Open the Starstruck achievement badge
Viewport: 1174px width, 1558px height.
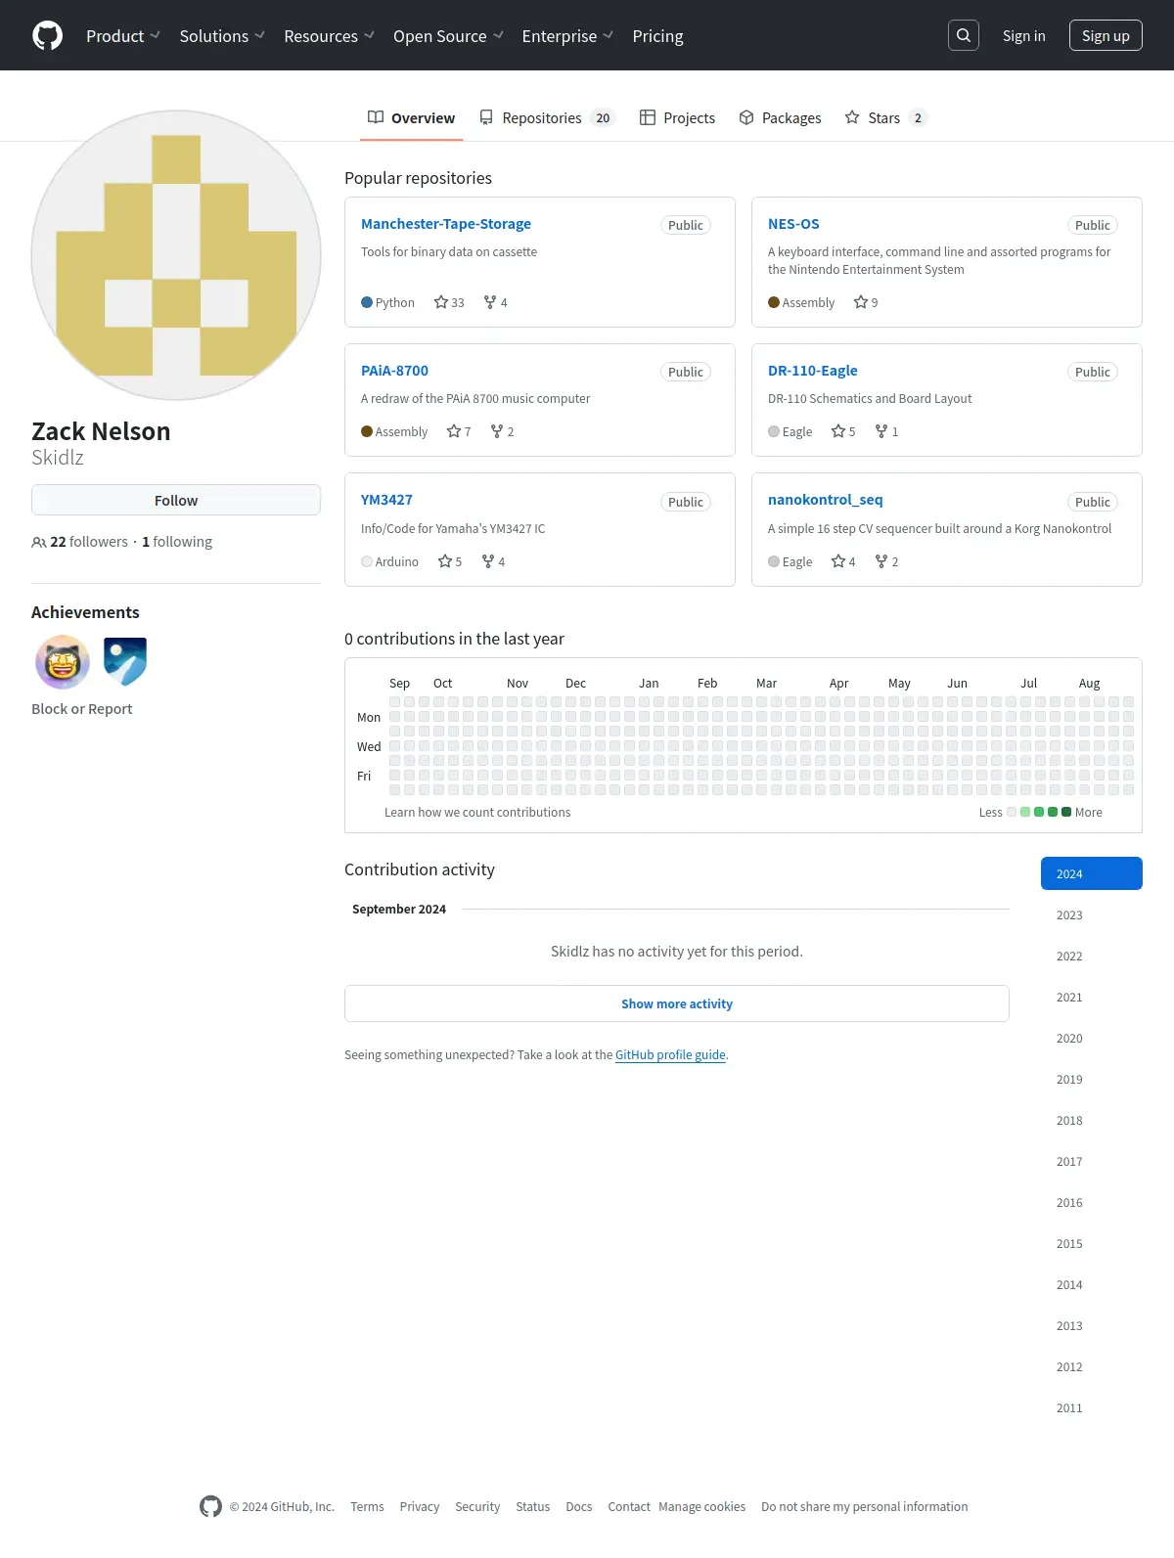63,662
